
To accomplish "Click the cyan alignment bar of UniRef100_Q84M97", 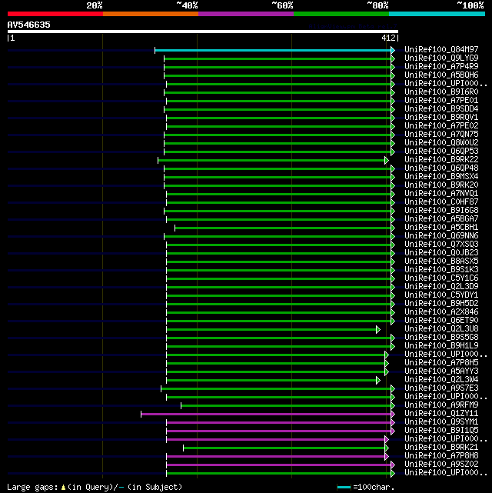I will [273, 50].
